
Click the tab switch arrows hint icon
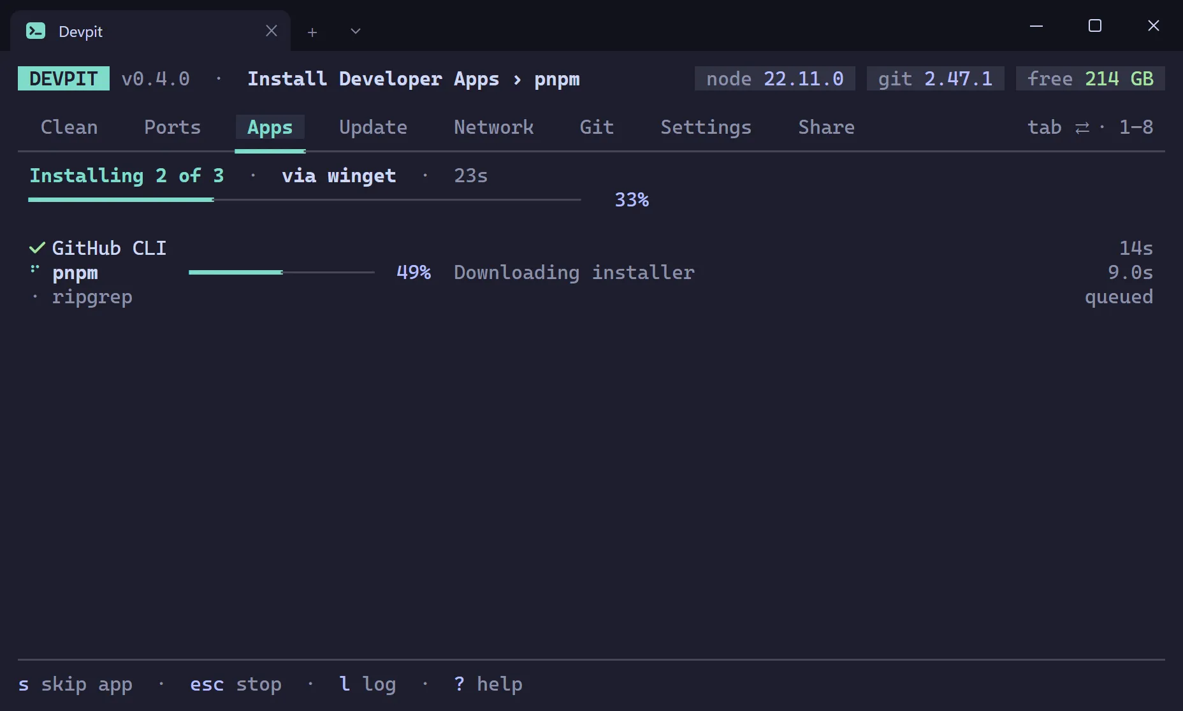(1082, 128)
